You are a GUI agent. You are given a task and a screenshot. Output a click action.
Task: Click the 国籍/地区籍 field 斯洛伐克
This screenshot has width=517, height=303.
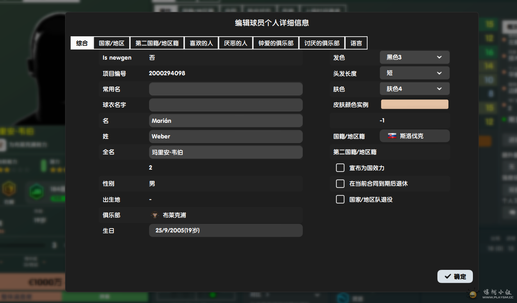point(414,136)
